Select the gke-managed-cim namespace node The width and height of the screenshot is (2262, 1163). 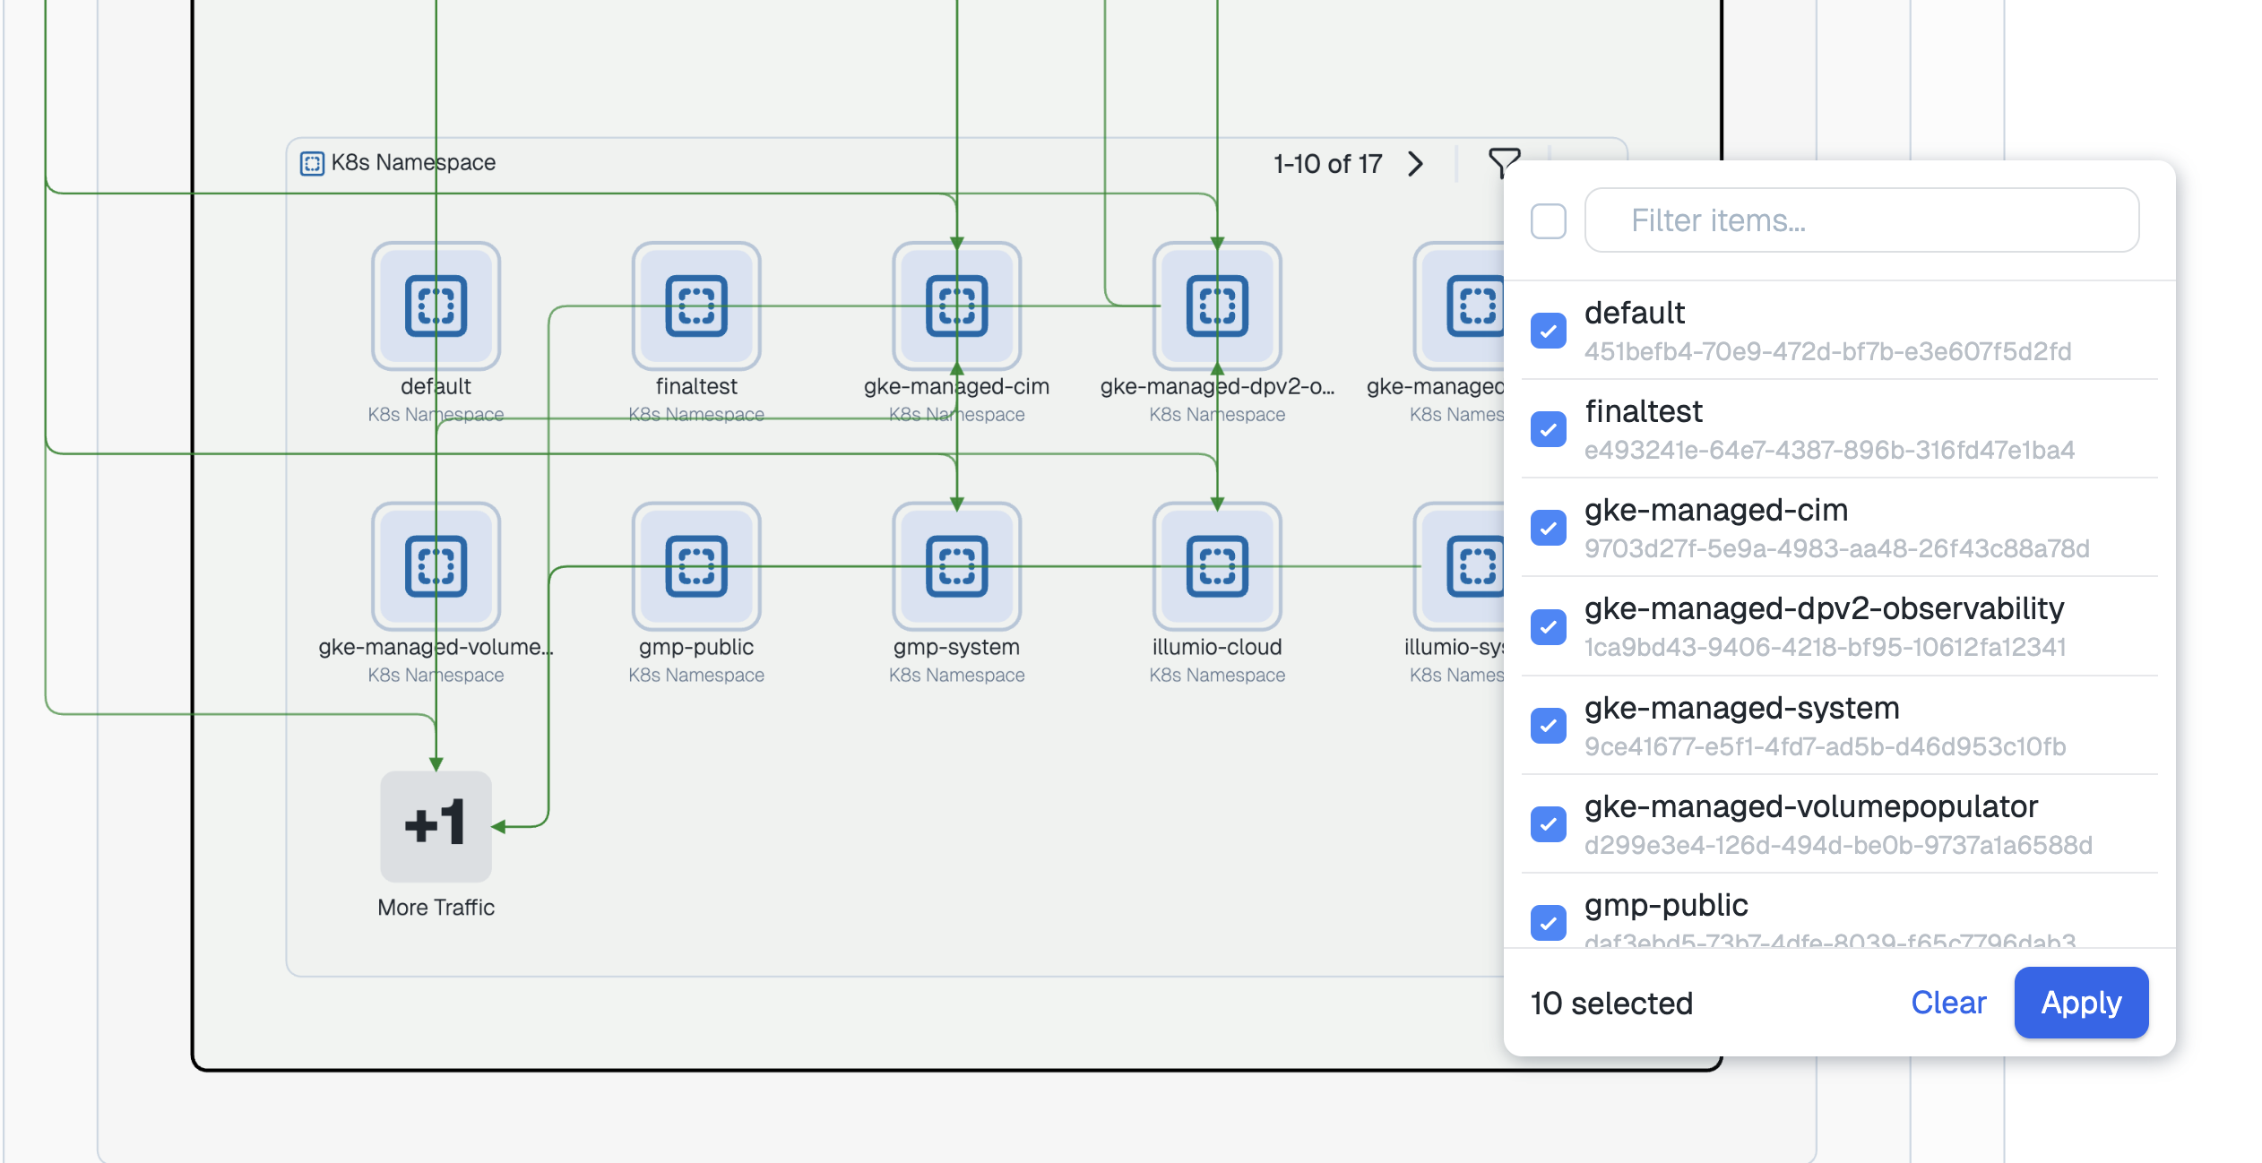click(957, 306)
